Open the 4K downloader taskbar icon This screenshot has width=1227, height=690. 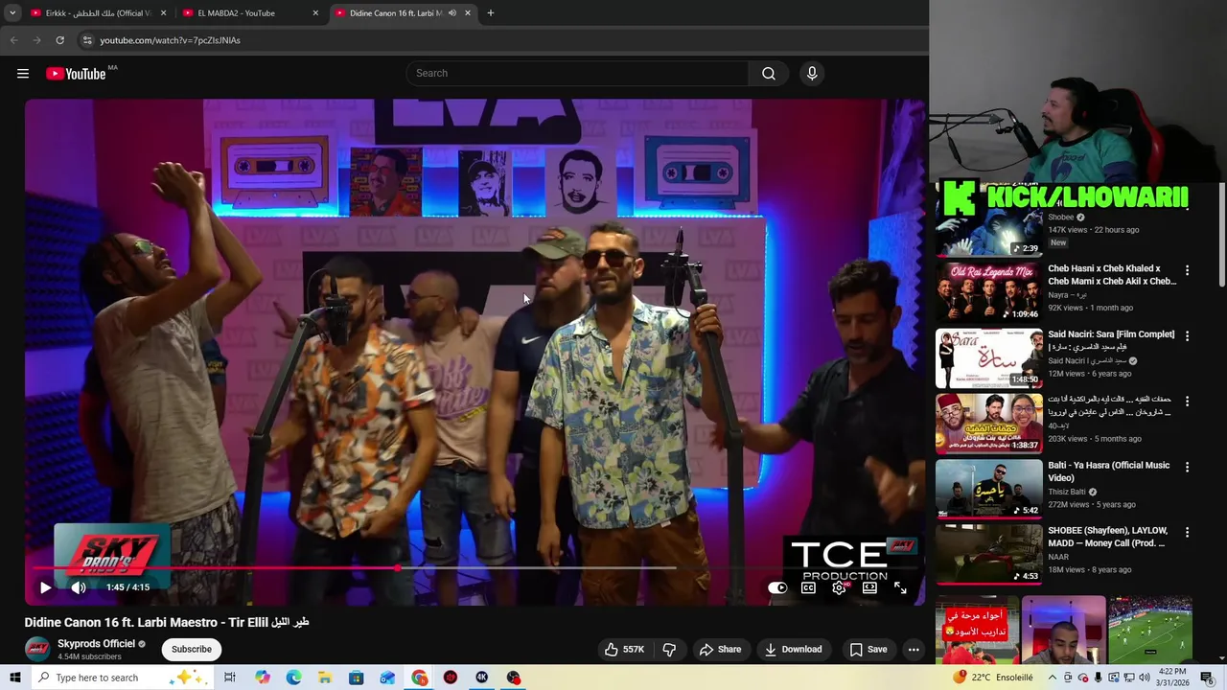pyautogui.click(x=482, y=678)
